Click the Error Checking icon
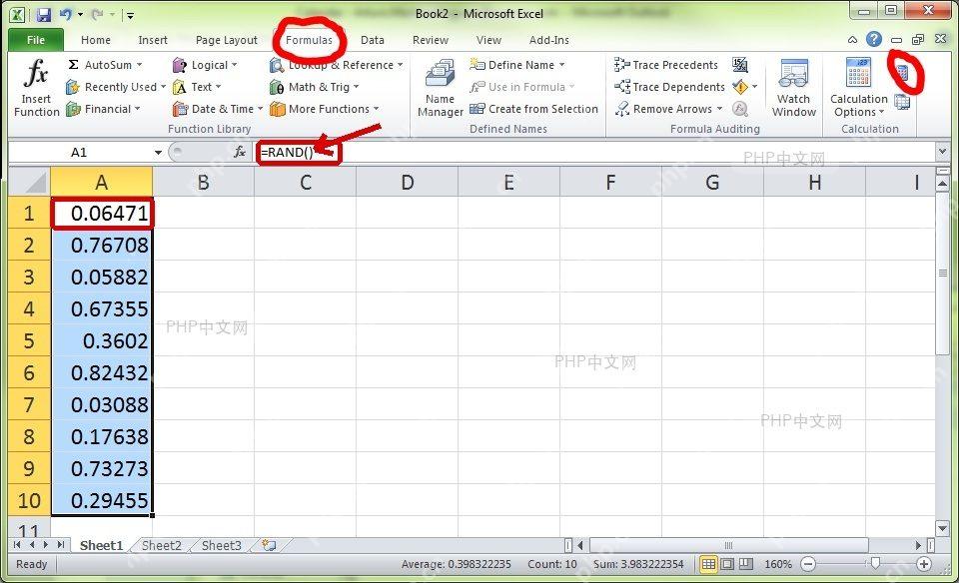Image resolution: width=959 pixels, height=583 pixels. 740,87
